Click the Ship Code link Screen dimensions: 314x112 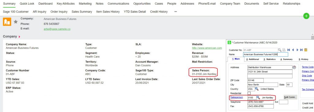(307, 76)
